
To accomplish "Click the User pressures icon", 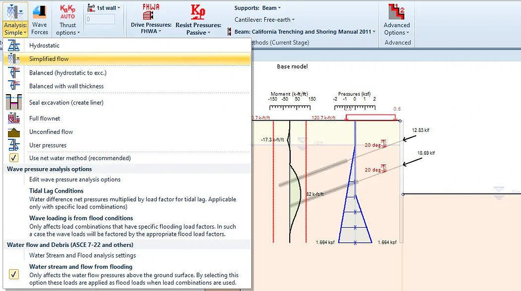I will [x=14, y=145].
